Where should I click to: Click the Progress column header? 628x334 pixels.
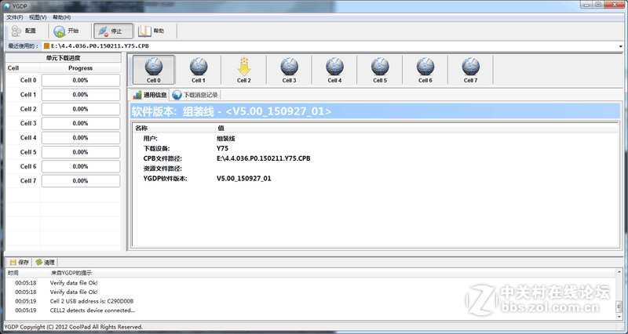[x=81, y=68]
